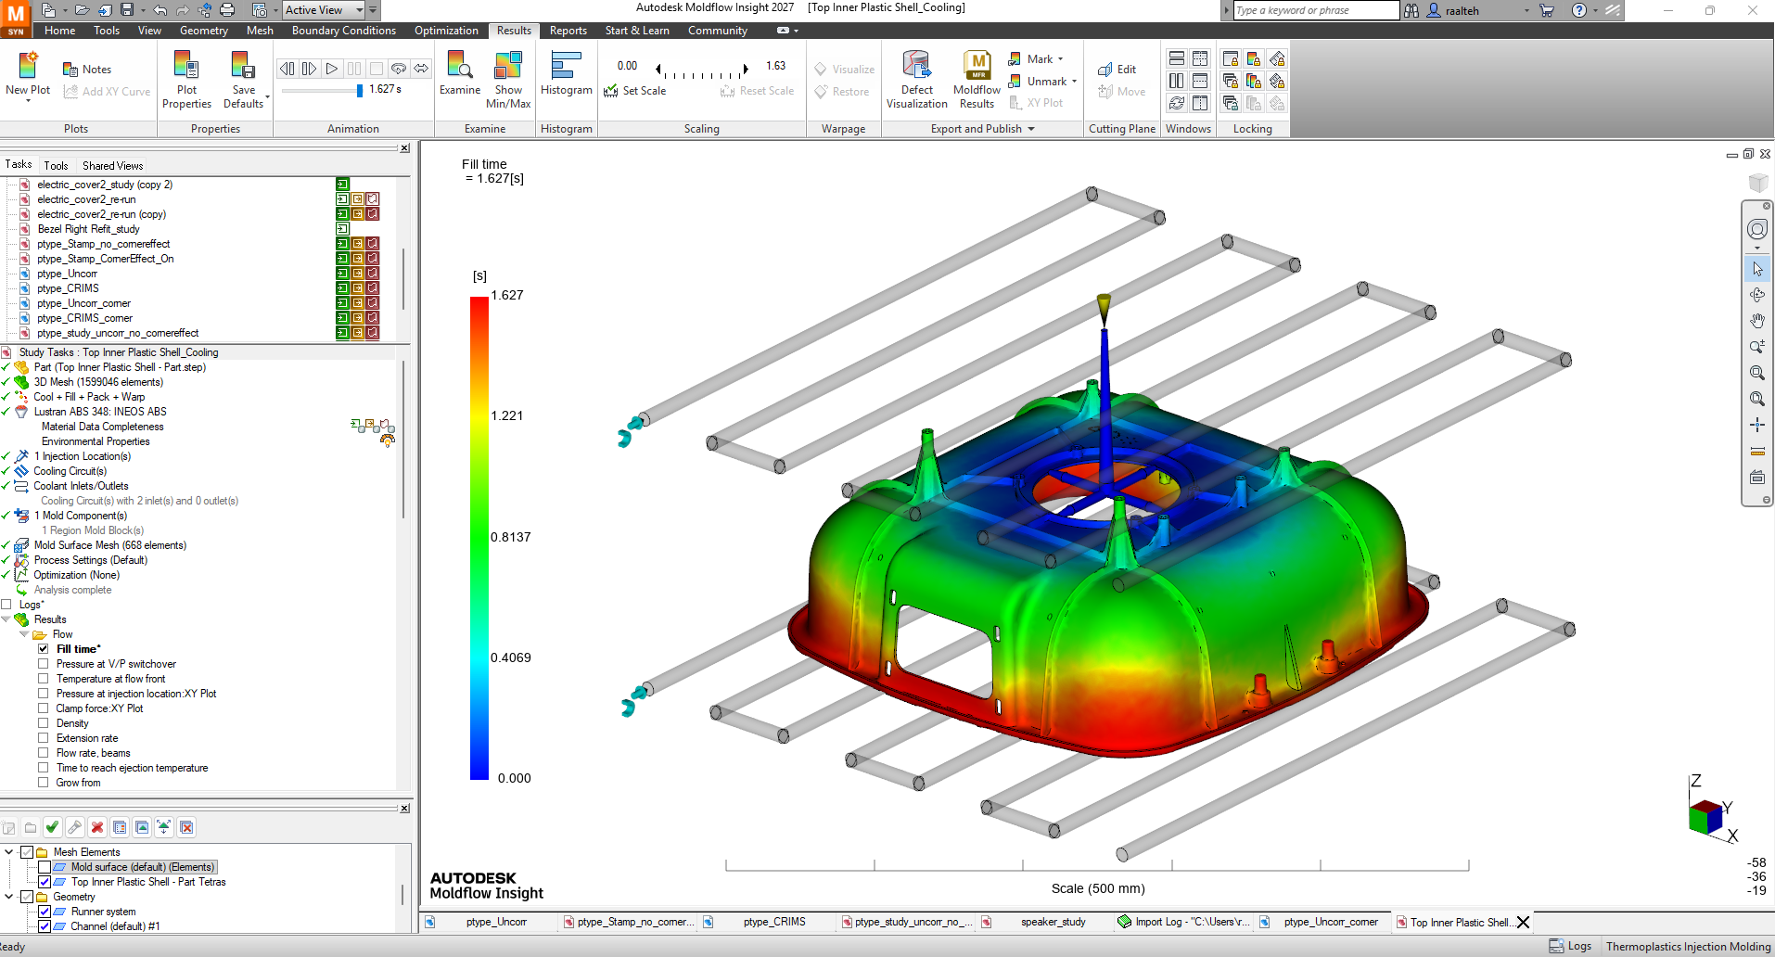Image resolution: width=1775 pixels, height=957 pixels.
Task: Click the fill time color legend bar
Action: tap(479, 538)
